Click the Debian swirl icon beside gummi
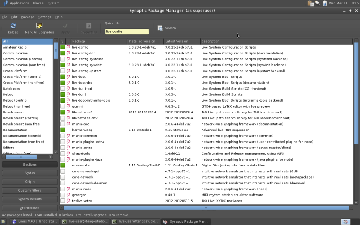 point(68,106)
